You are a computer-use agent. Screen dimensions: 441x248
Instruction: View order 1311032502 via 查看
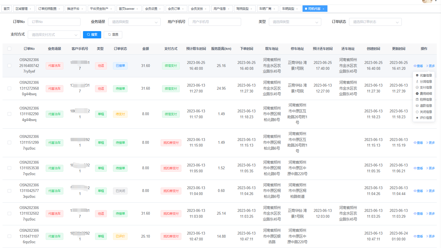(418, 214)
